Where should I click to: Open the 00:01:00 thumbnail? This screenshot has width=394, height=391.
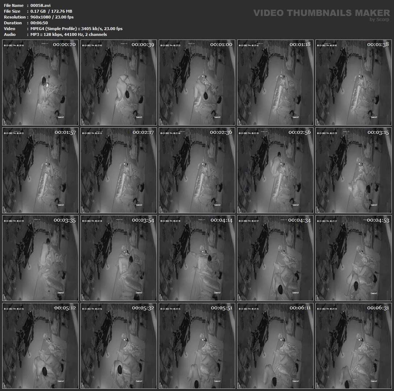(x=197, y=82)
